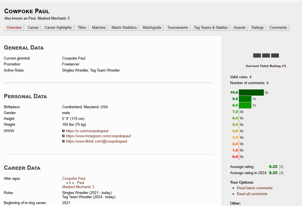Click external link icon beside x.com URL

[x=63, y=131]
